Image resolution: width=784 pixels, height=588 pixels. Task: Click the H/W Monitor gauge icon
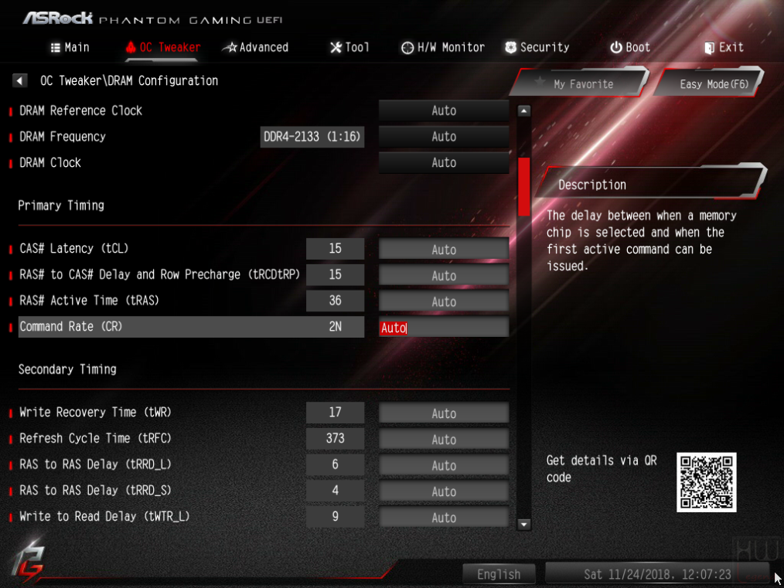[x=407, y=47]
